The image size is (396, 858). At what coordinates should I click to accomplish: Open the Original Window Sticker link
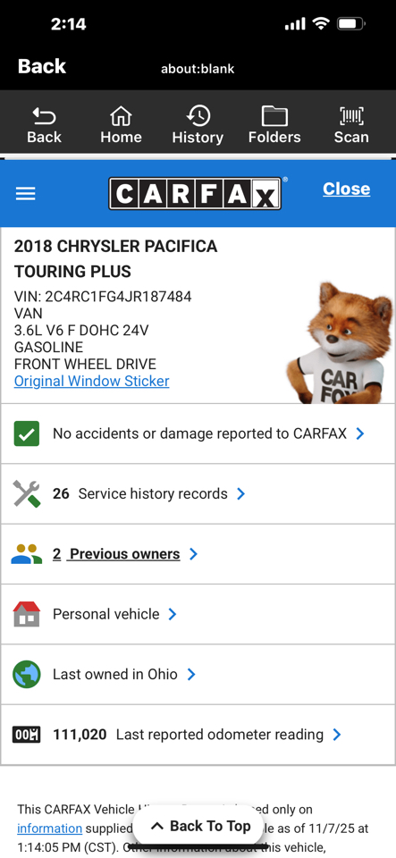click(x=92, y=381)
